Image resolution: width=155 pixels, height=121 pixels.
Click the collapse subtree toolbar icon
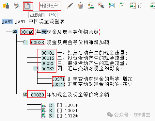point(122,6)
